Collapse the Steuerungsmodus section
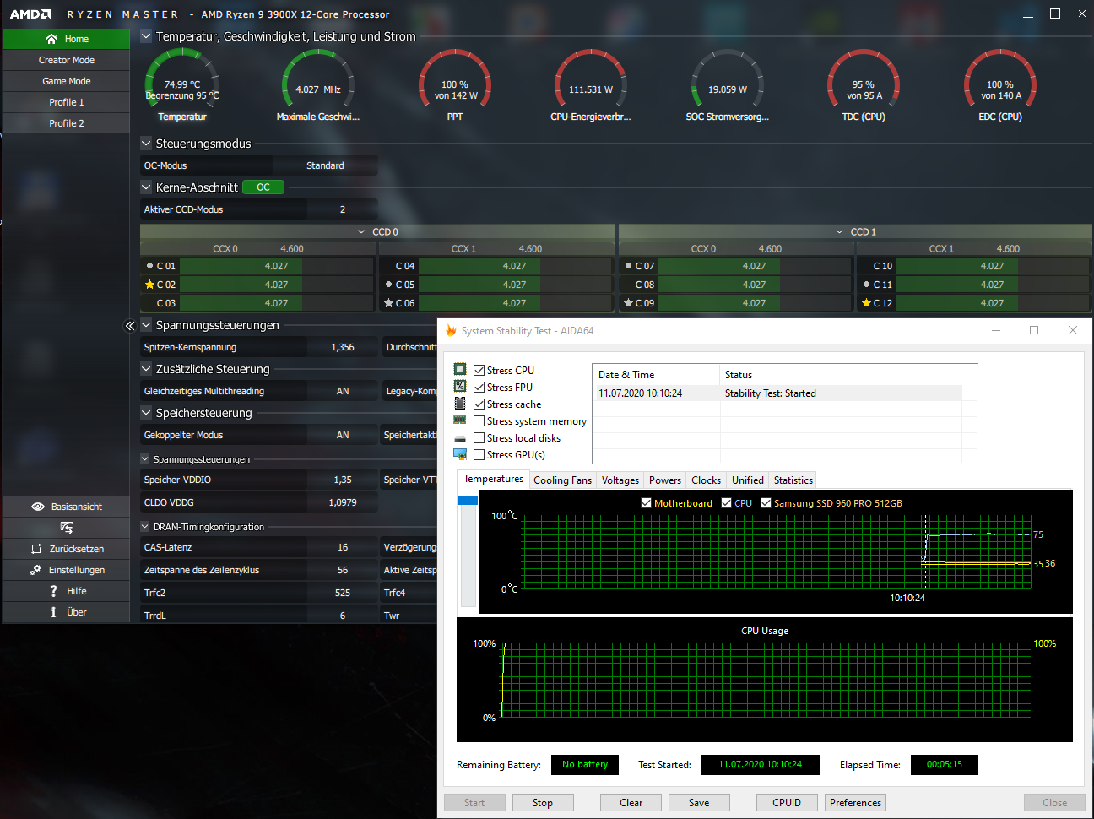The width and height of the screenshot is (1094, 819). pos(146,144)
